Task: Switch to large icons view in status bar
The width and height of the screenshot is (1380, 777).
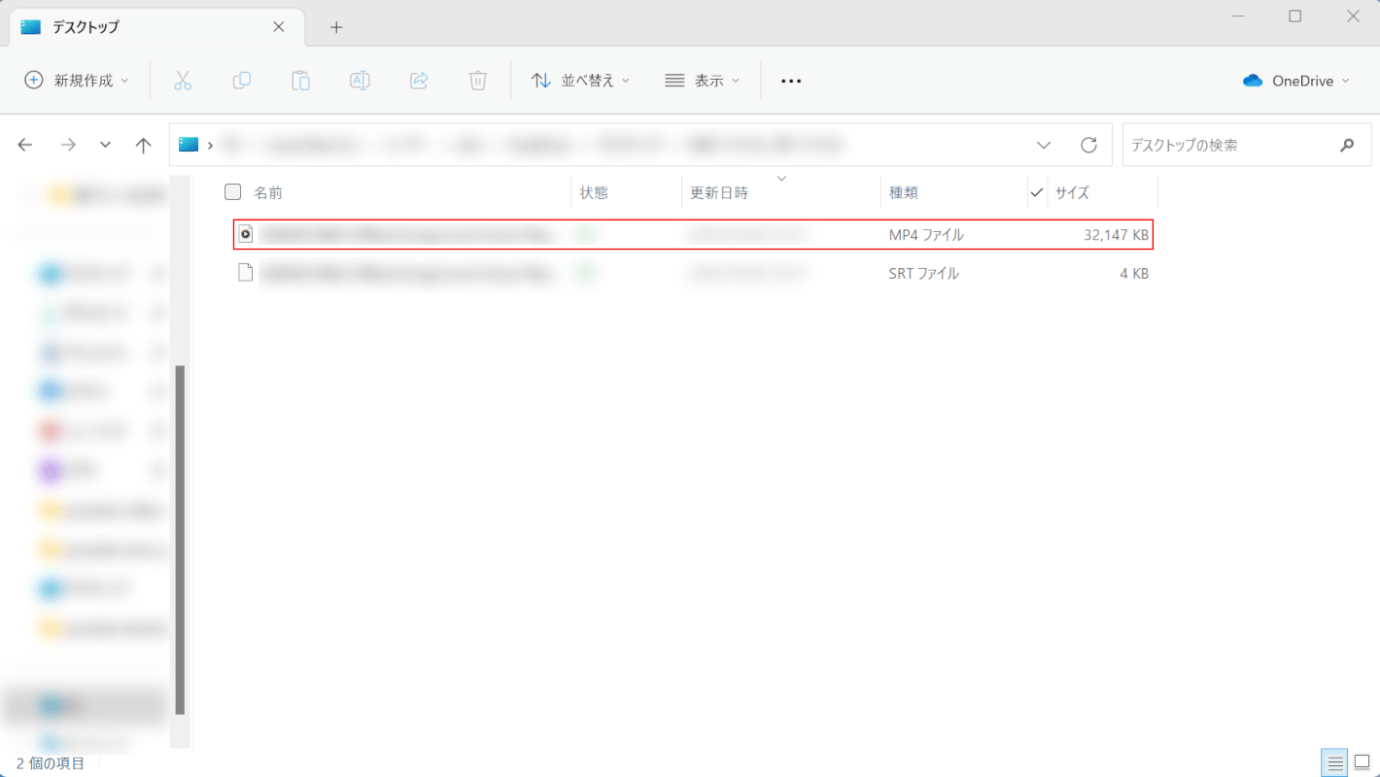Action: coord(1362,762)
